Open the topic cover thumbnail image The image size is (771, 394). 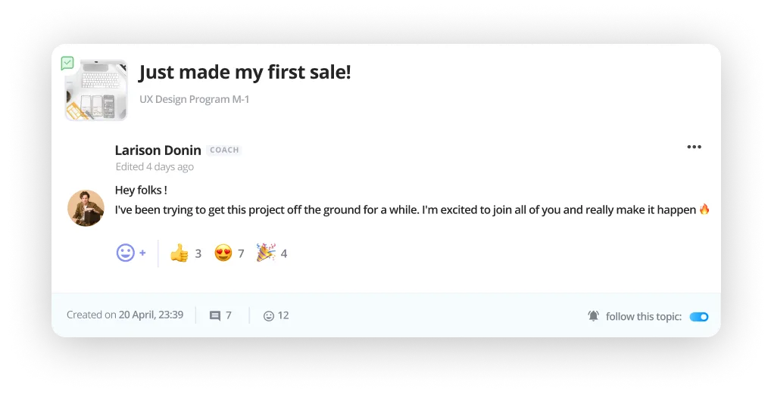[96, 90]
